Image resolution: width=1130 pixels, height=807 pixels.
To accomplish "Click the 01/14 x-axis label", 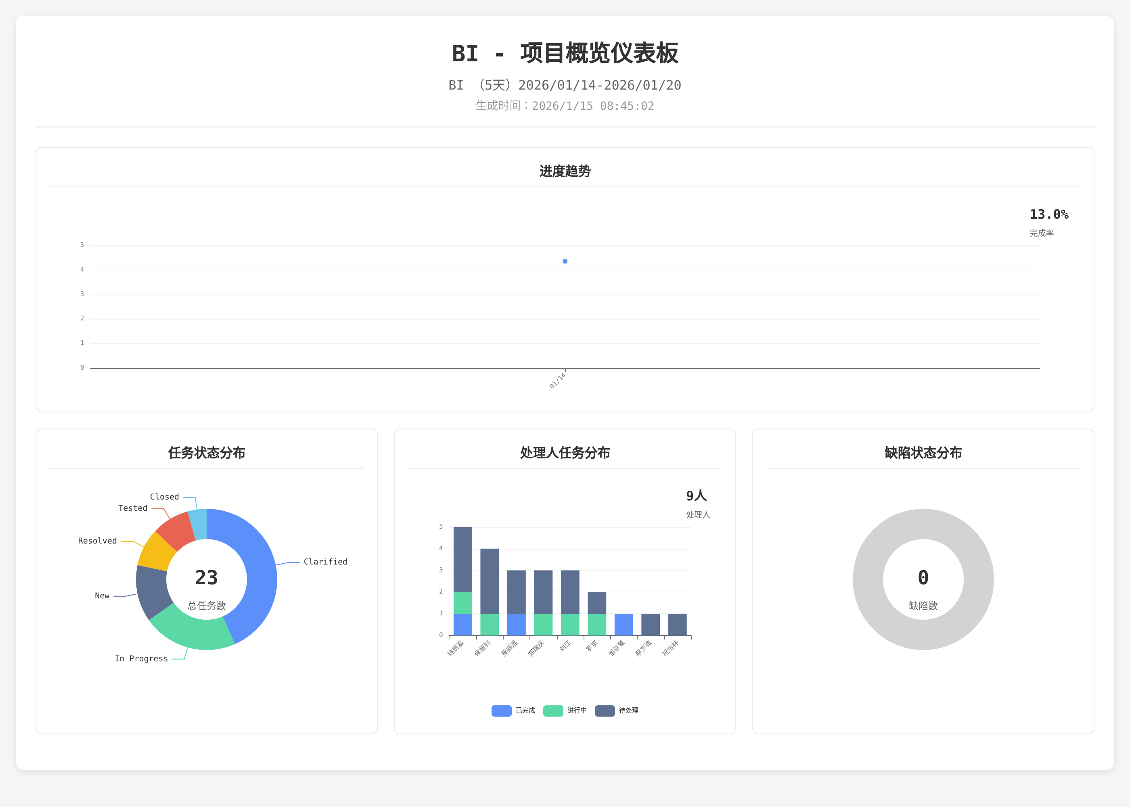I will [558, 381].
